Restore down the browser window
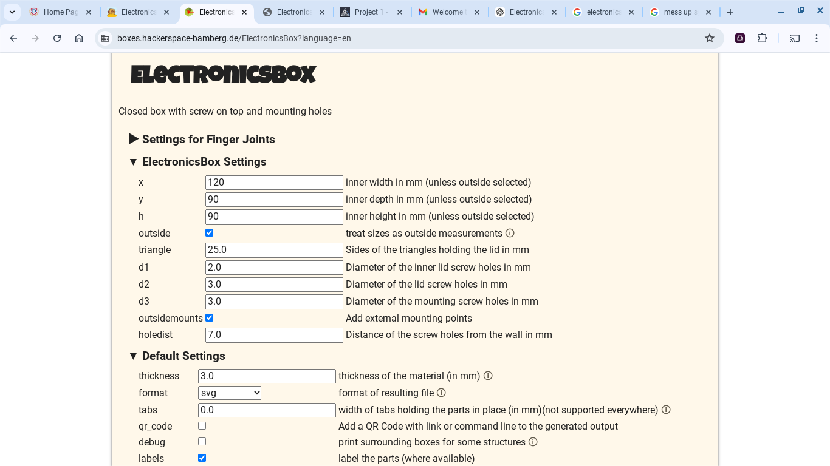Screen dimensions: 830x466 pyautogui.click(x=801, y=11)
